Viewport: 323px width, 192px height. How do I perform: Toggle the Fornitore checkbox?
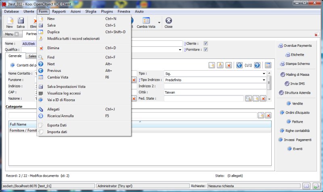[206, 50]
